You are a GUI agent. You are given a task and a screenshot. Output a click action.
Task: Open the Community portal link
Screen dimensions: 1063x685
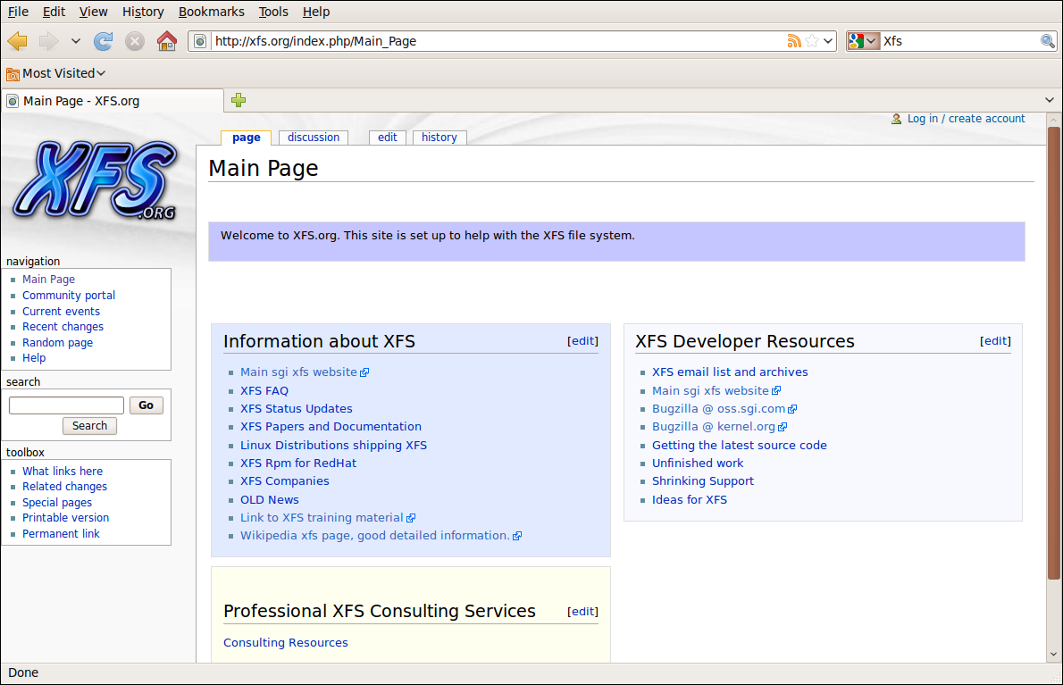pyautogui.click(x=69, y=296)
